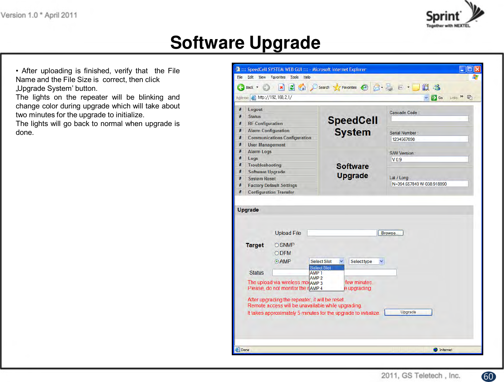This screenshot has width=504, height=382.
Task: Click the Edit document toolbar icon
Action: click(400, 87)
